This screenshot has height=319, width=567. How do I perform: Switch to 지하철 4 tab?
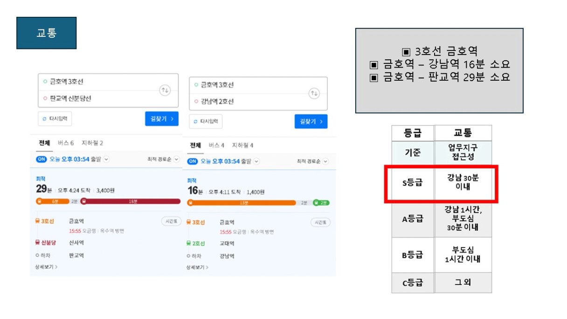point(242,145)
